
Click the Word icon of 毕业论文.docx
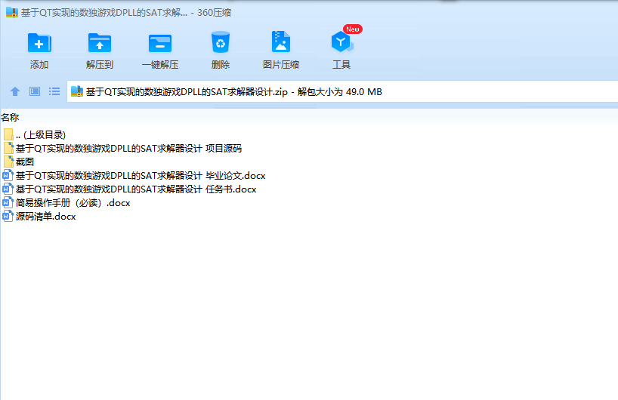8,175
